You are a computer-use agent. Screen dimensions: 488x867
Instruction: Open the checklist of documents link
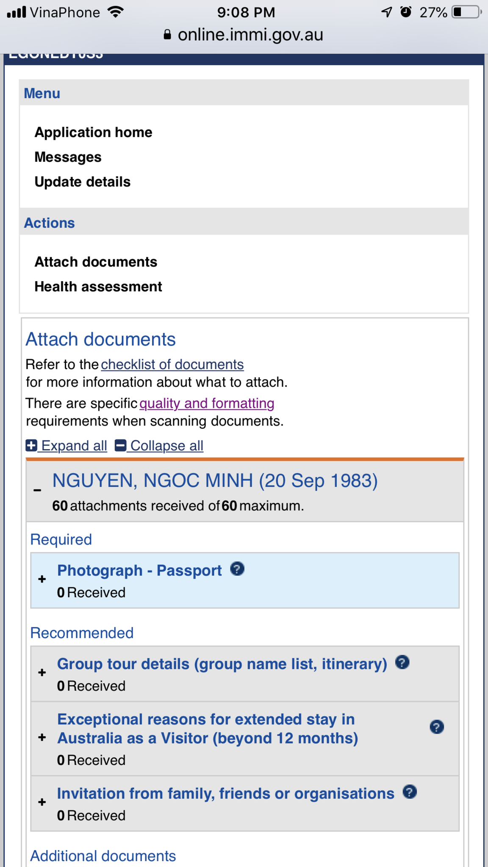click(172, 364)
